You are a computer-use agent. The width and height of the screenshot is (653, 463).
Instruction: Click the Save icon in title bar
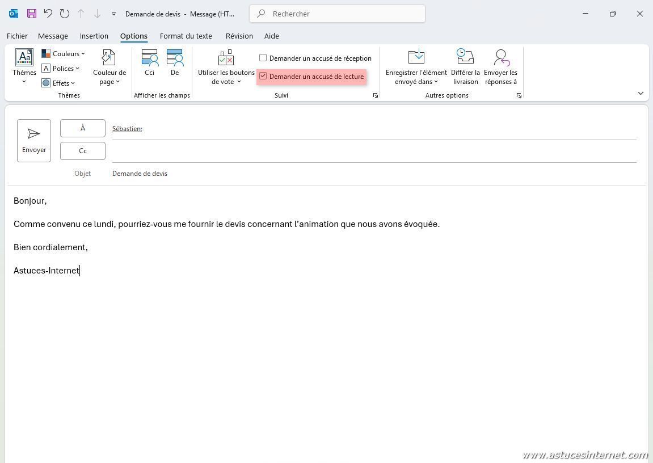coord(31,14)
